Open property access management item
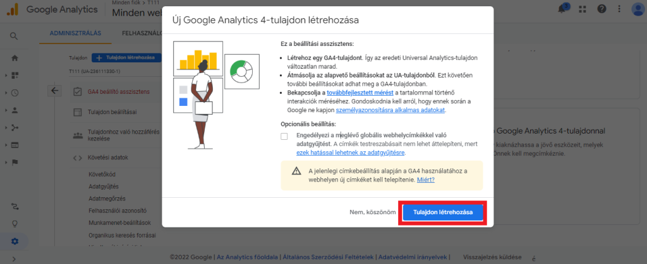 pyautogui.click(x=124, y=135)
